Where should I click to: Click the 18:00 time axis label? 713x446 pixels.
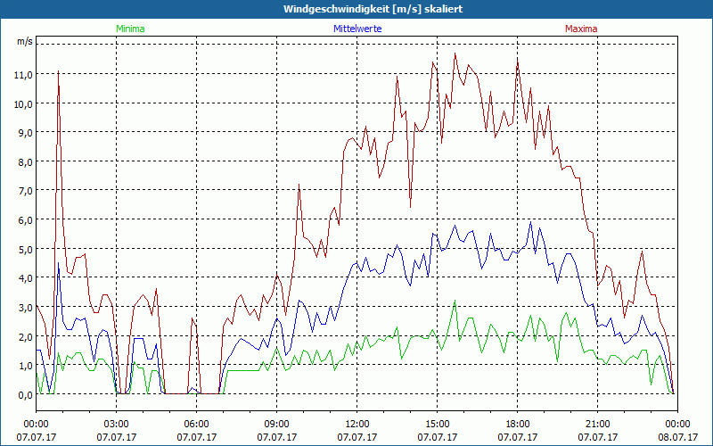[x=518, y=425]
